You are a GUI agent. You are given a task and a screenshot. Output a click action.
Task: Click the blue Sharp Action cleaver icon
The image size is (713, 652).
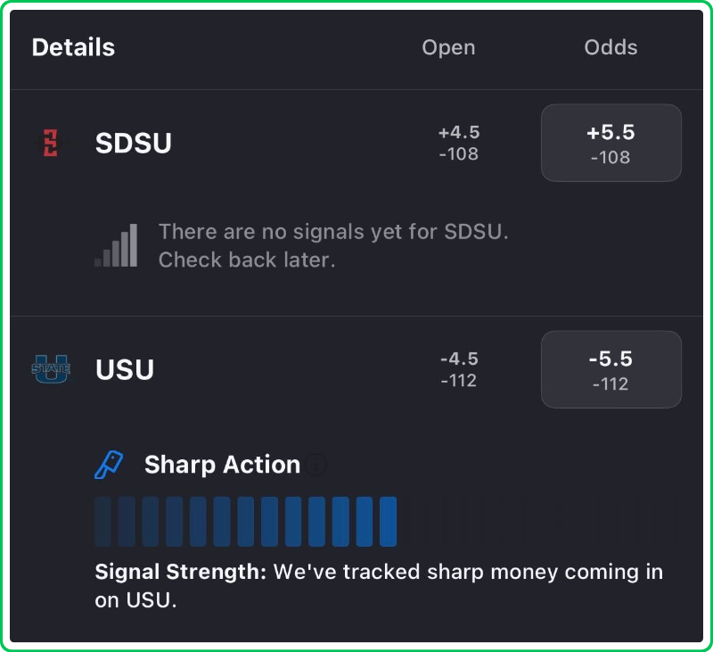(x=109, y=465)
